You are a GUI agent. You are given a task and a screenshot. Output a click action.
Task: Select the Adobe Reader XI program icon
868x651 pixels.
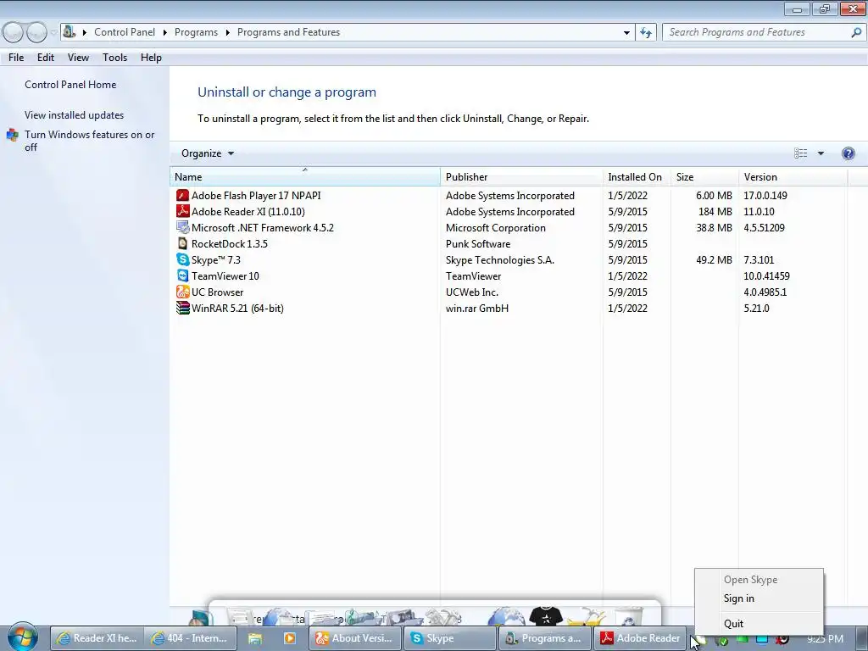tap(182, 211)
